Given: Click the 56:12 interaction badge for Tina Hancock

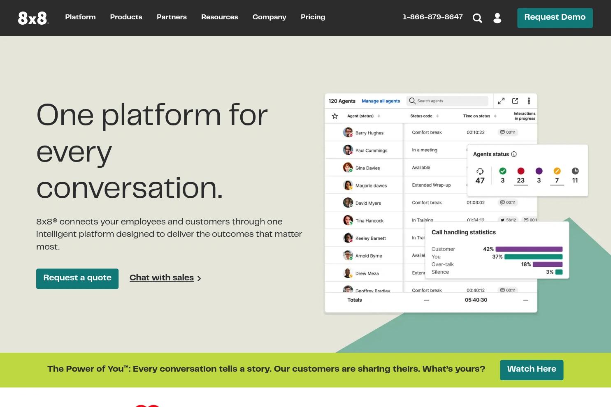Looking at the screenshot, I should 508,220.
